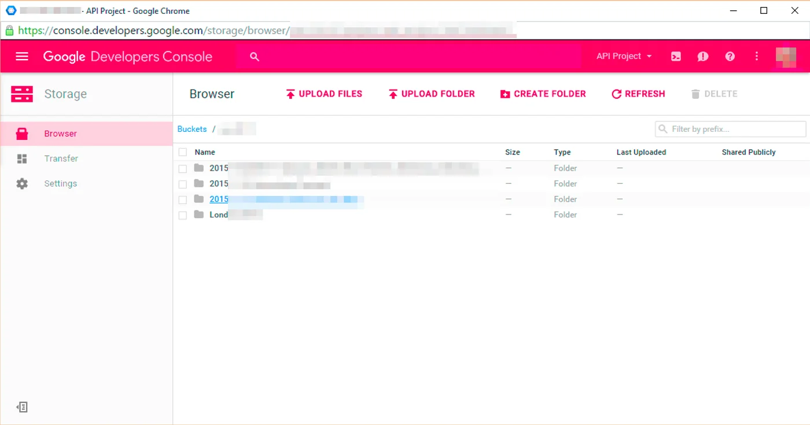
Task: Expand the API Project dropdown
Action: [x=624, y=56]
